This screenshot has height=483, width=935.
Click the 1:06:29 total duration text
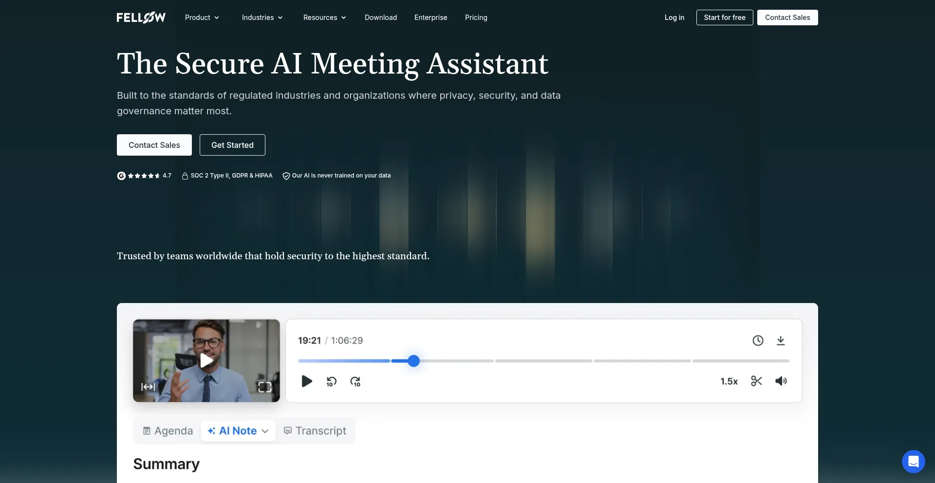pyautogui.click(x=347, y=340)
